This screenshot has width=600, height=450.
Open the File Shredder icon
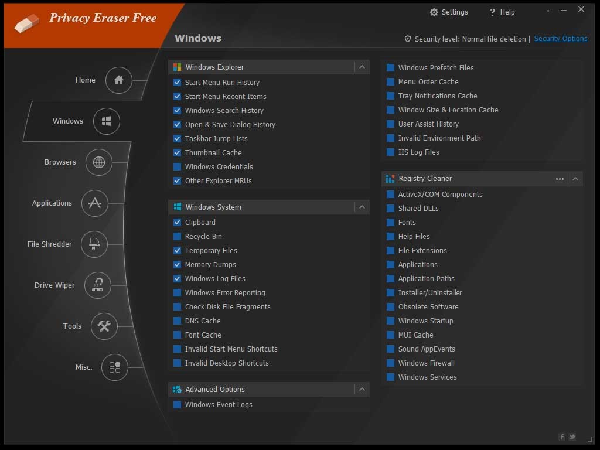[94, 244]
